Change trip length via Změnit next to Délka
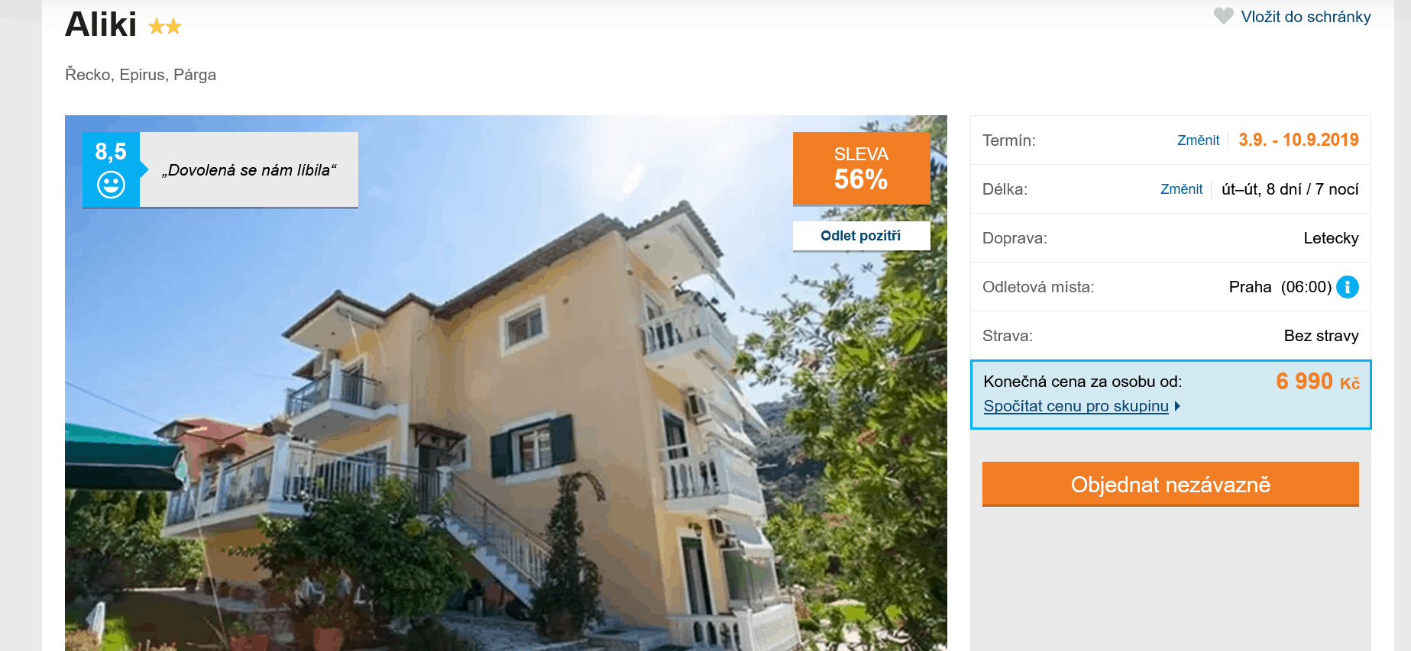Viewport: 1411px width, 651px height. (1181, 189)
